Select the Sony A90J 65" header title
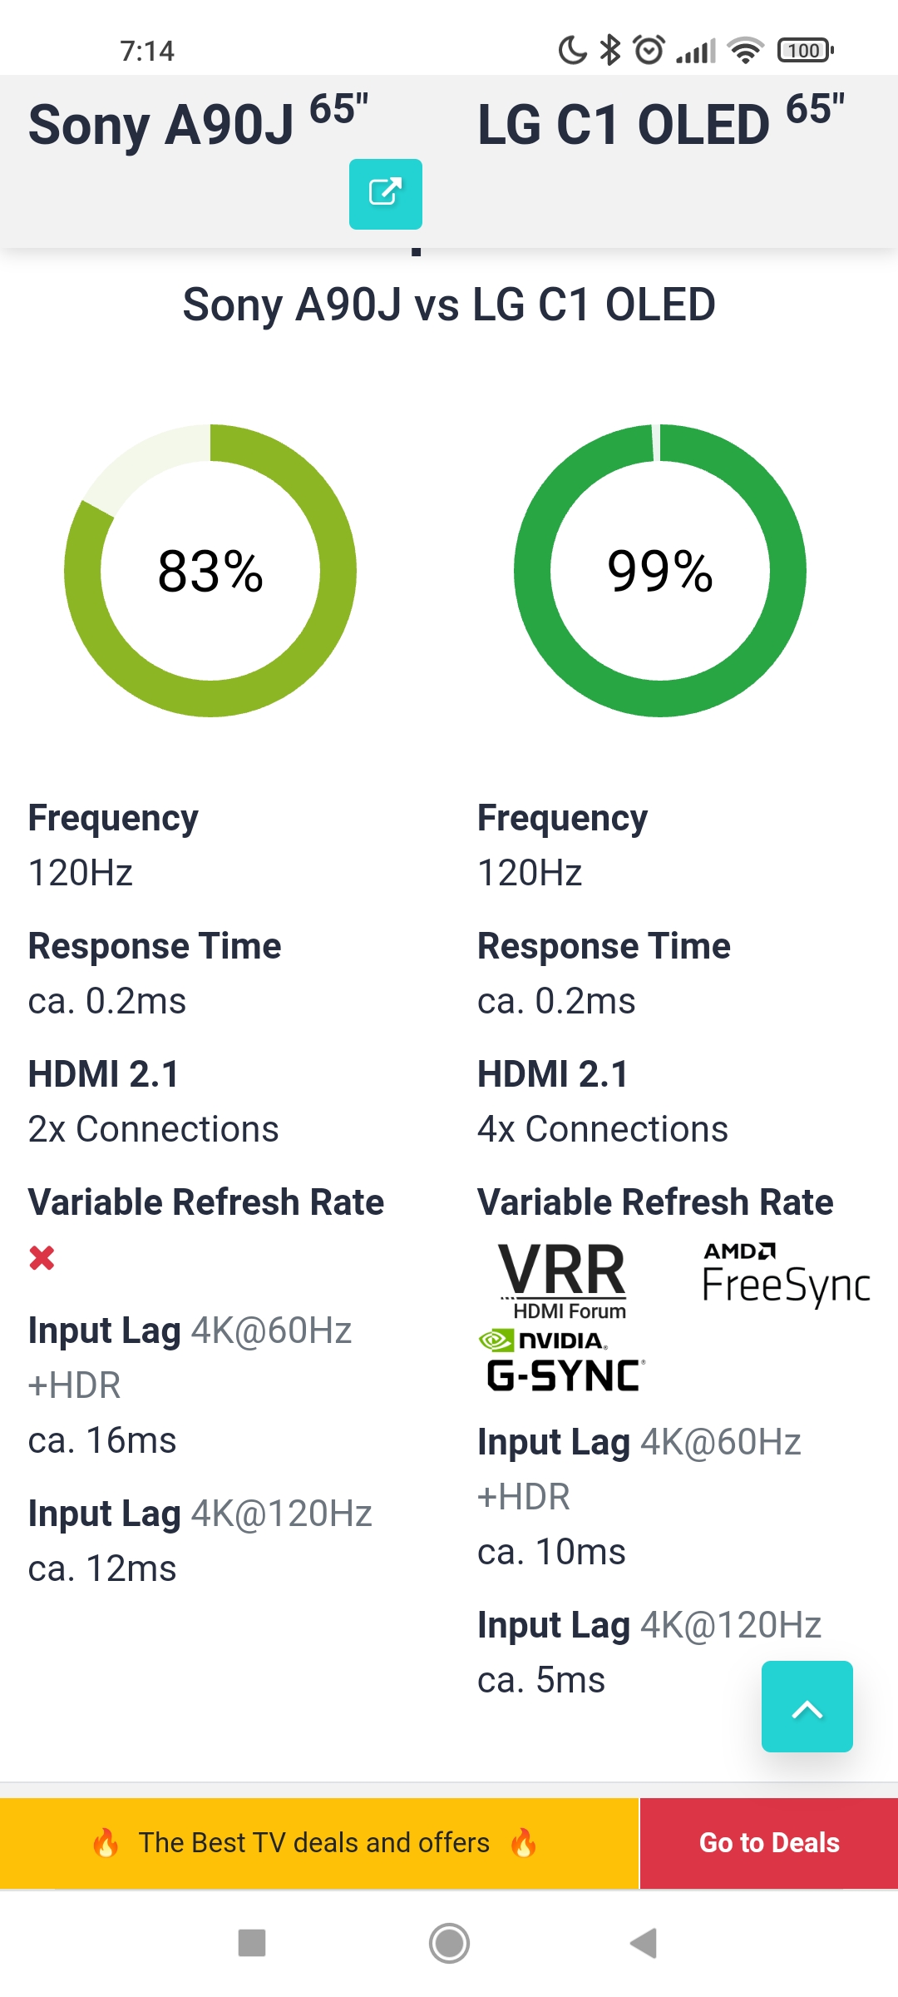The image size is (898, 1997). pos(198,125)
